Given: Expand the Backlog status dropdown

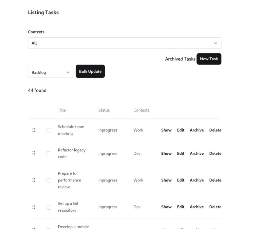Looking at the screenshot, I should tap(51, 72).
